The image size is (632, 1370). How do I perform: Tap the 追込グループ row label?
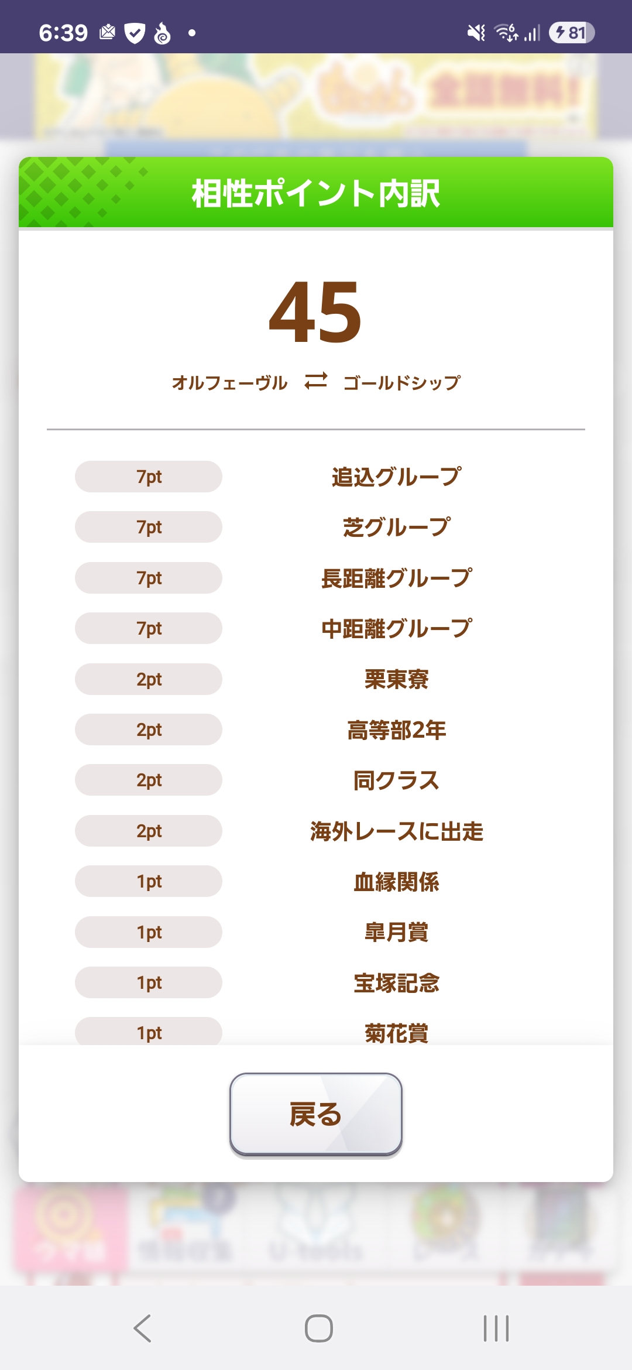click(396, 477)
